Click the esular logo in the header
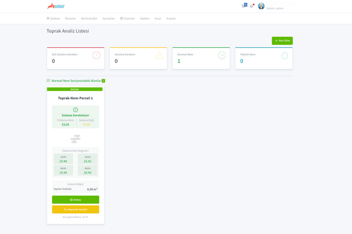 [56, 6]
